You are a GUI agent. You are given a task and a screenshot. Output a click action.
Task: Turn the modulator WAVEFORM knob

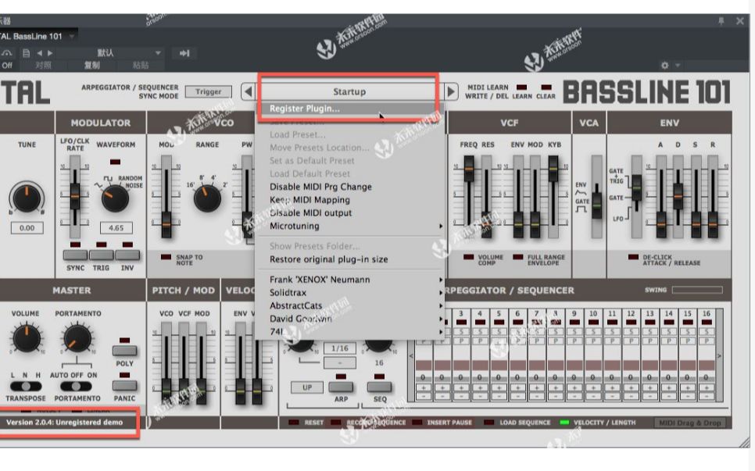point(116,198)
